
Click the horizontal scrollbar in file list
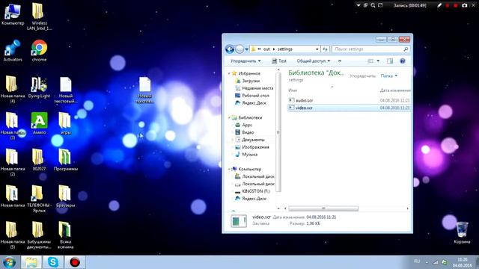(x=323, y=208)
